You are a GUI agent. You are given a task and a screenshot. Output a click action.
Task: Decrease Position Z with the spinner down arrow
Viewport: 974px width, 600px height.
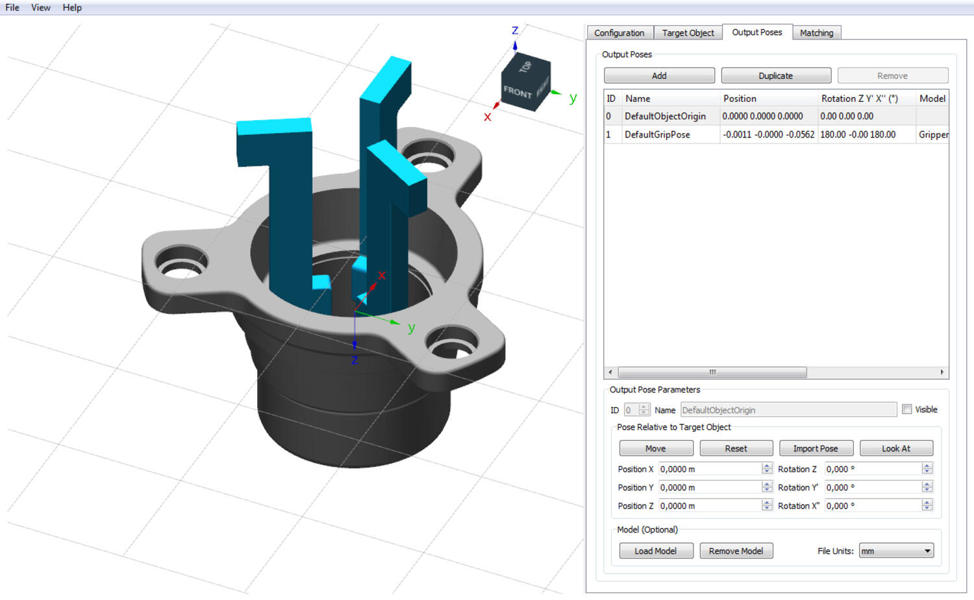[x=767, y=509]
